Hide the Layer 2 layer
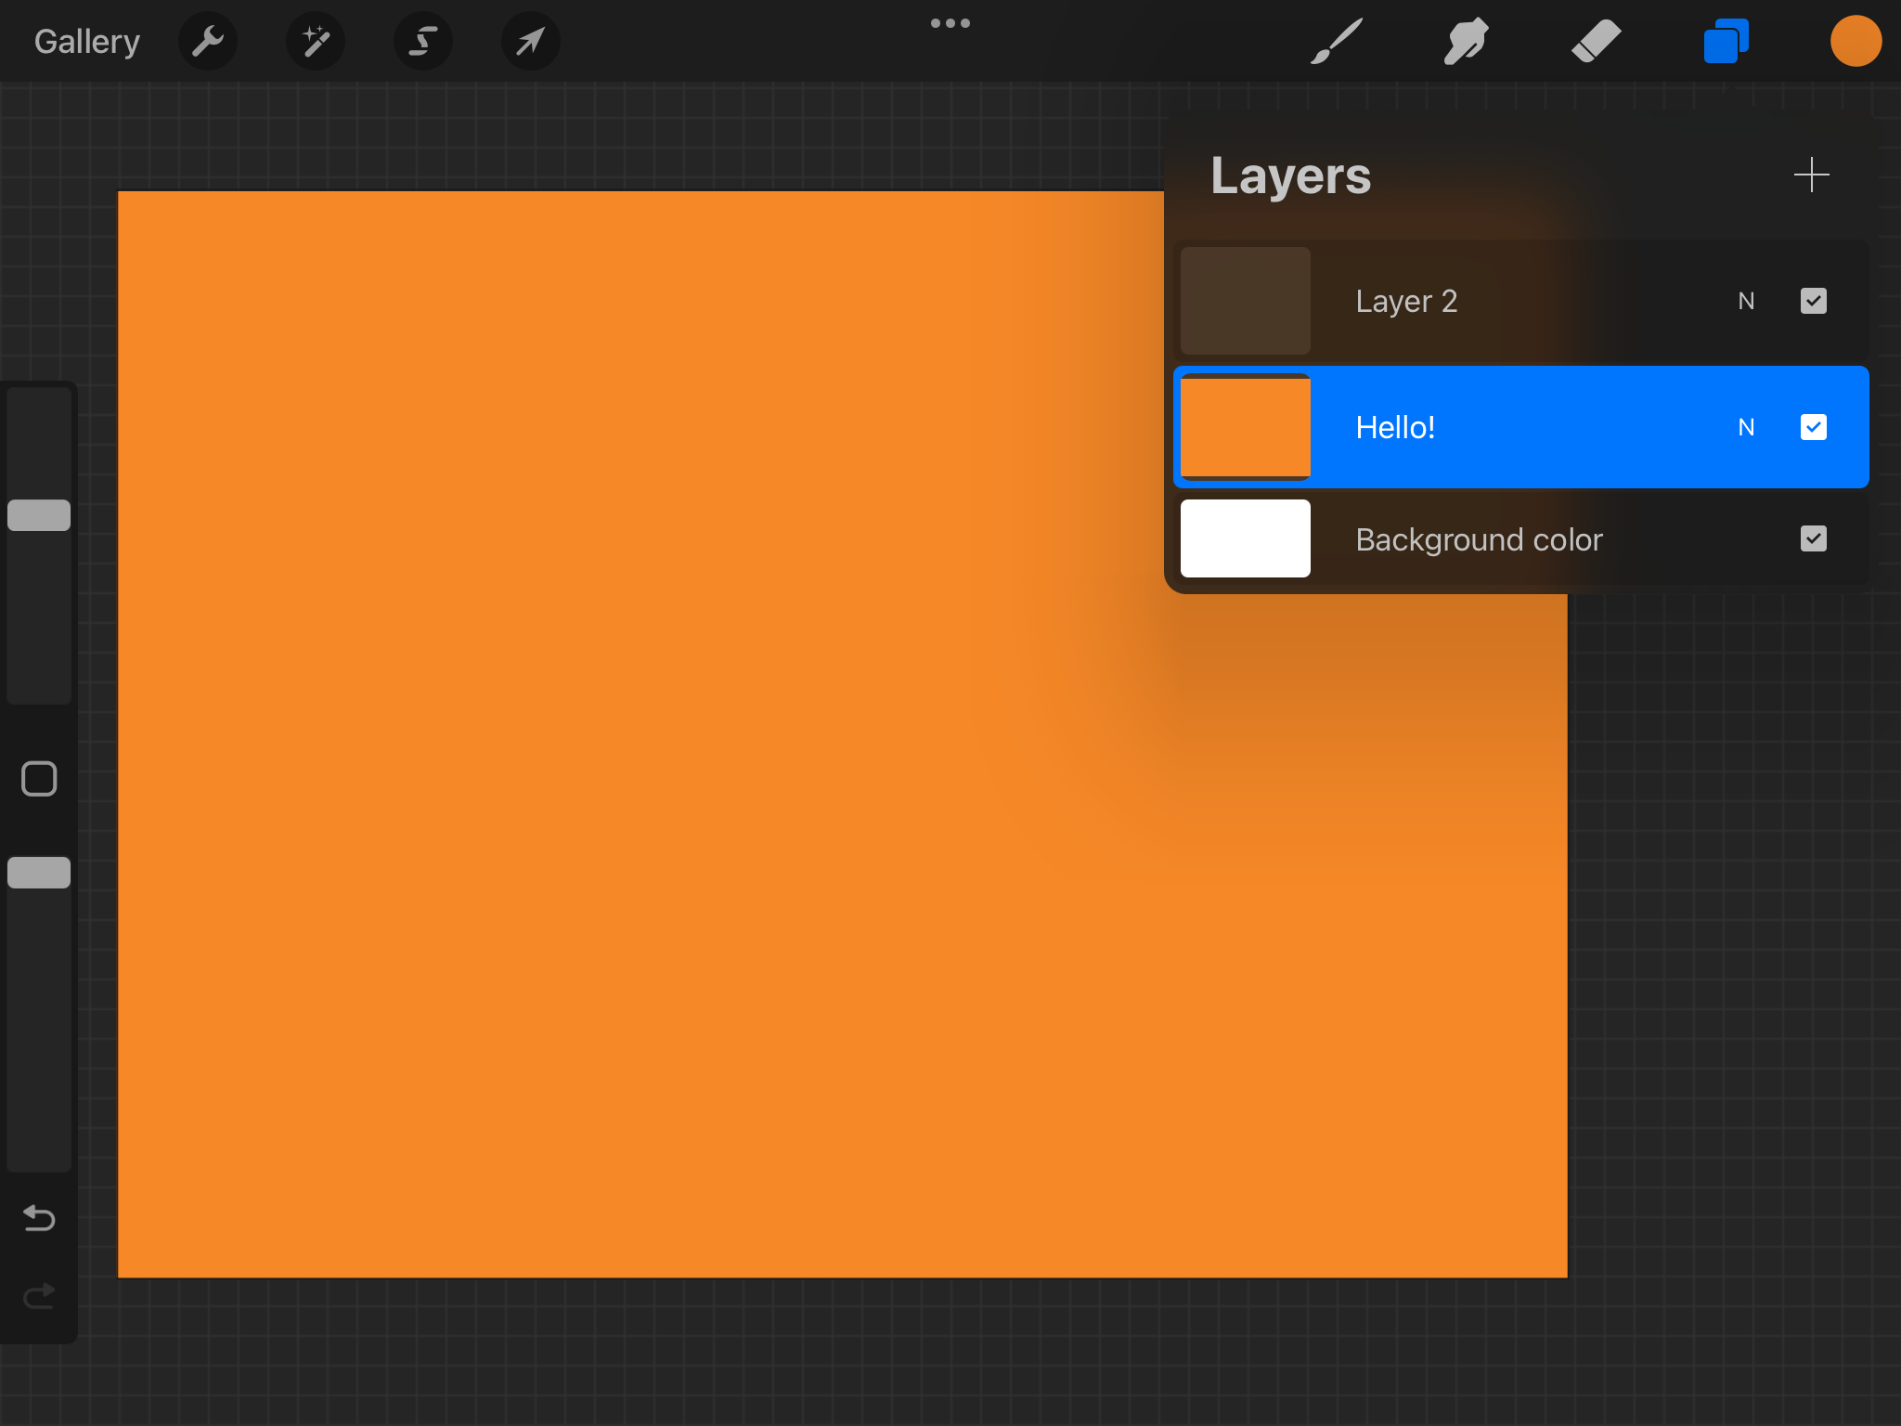 (x=1813, y=301)
